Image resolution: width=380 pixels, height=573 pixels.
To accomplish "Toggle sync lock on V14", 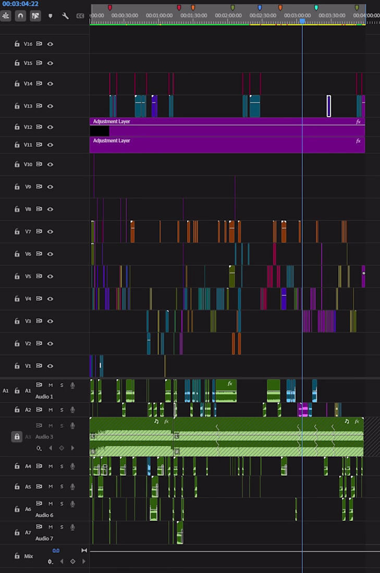I will pyautogui.click(x=39, y=83).
